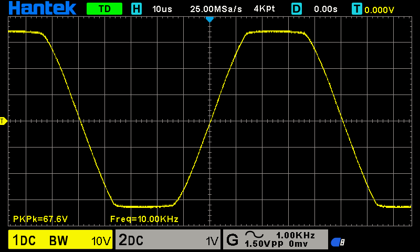Click the yellow T trigger level marker
This screenshot has height=252, width=420.
(4, 121)
